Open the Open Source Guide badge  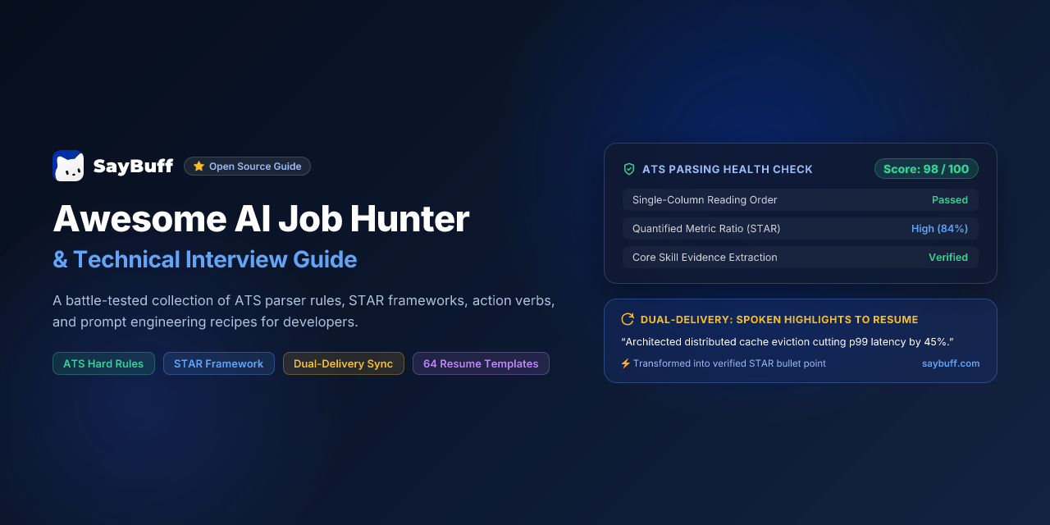(247, 167)
